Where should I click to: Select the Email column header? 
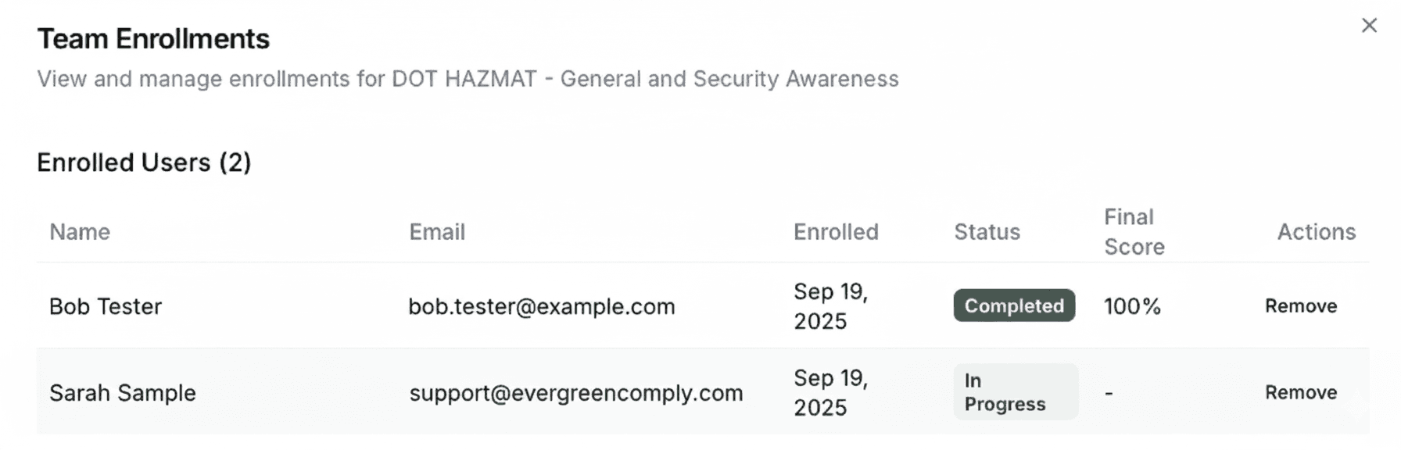coord(437,232)
